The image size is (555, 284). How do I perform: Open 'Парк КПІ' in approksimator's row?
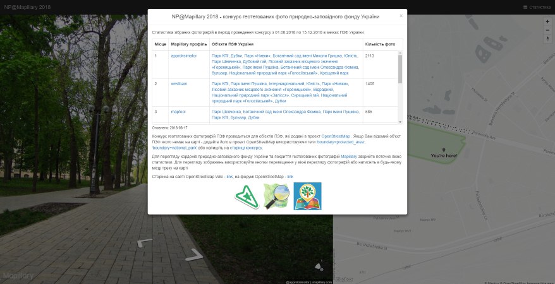point(220,56)
